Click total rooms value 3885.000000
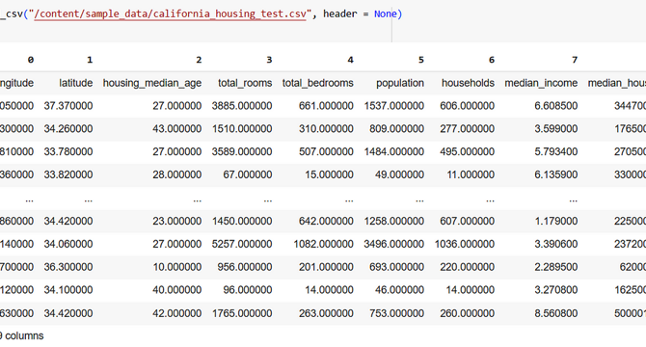The image size is (646, 347). [x=242, y=106]
